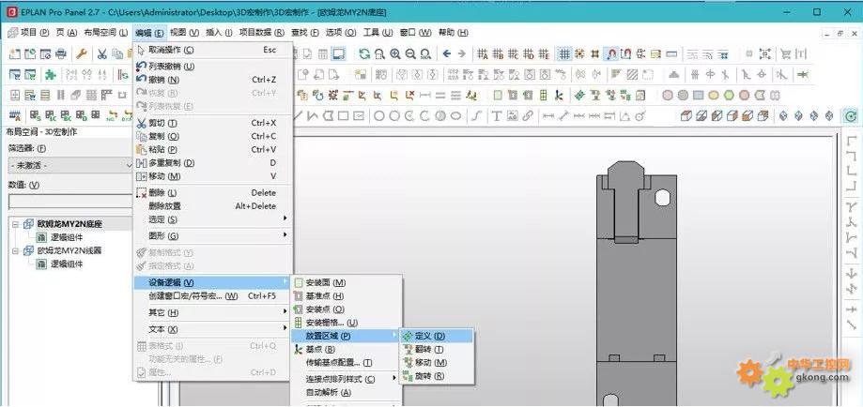Select 逻辑组件 under 欧姆龙MY2N底座

tap(66, 238)
